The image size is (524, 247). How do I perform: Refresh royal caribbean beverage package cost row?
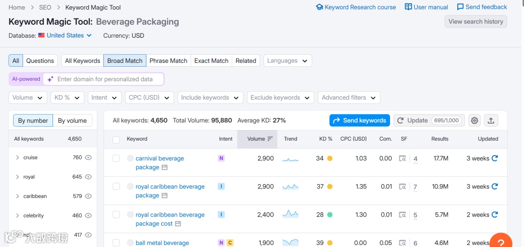coord(494,215)
